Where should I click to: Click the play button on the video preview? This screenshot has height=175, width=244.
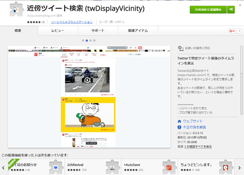(x=87, y=80)
